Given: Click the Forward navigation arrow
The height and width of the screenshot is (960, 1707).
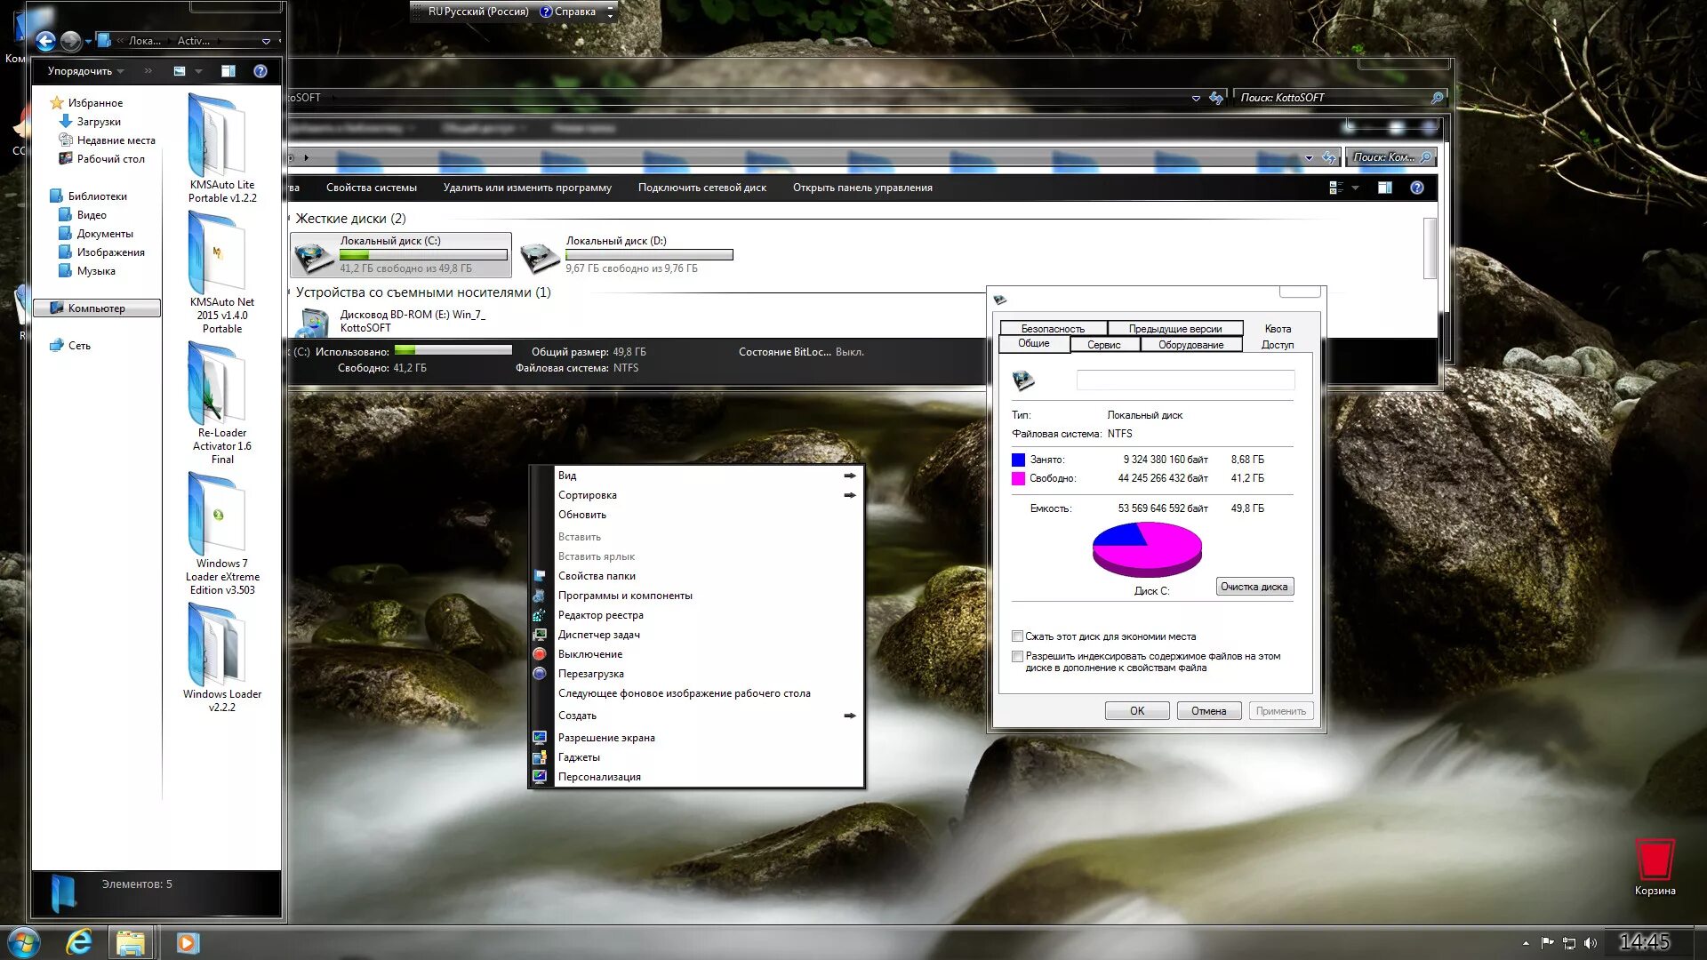Looking at the screenshot, I should [70, 41].
